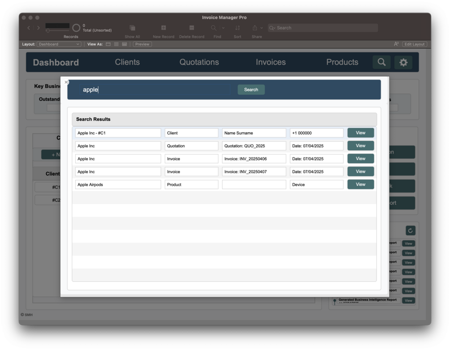Click the Invoice: INV_20250406 cell

click(254, 159)
